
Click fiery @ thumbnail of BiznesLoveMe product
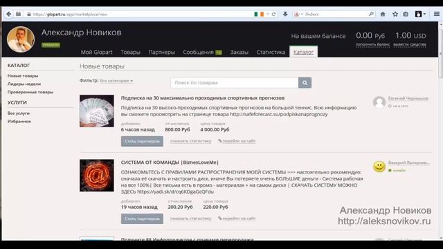coord(97,175)
